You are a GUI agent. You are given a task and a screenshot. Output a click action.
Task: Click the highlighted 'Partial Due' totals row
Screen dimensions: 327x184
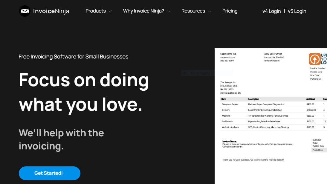[x=319, y=150]
